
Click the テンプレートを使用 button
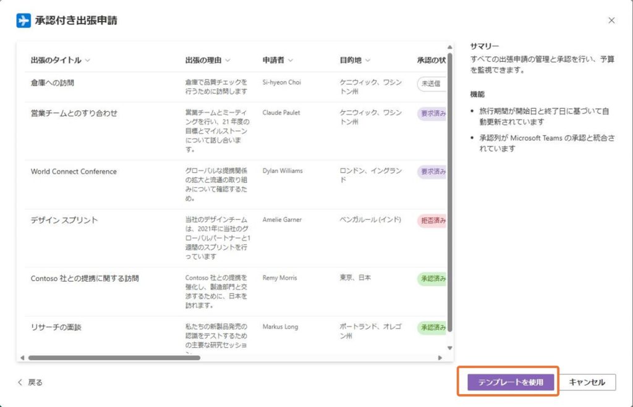tap(511, 382)
